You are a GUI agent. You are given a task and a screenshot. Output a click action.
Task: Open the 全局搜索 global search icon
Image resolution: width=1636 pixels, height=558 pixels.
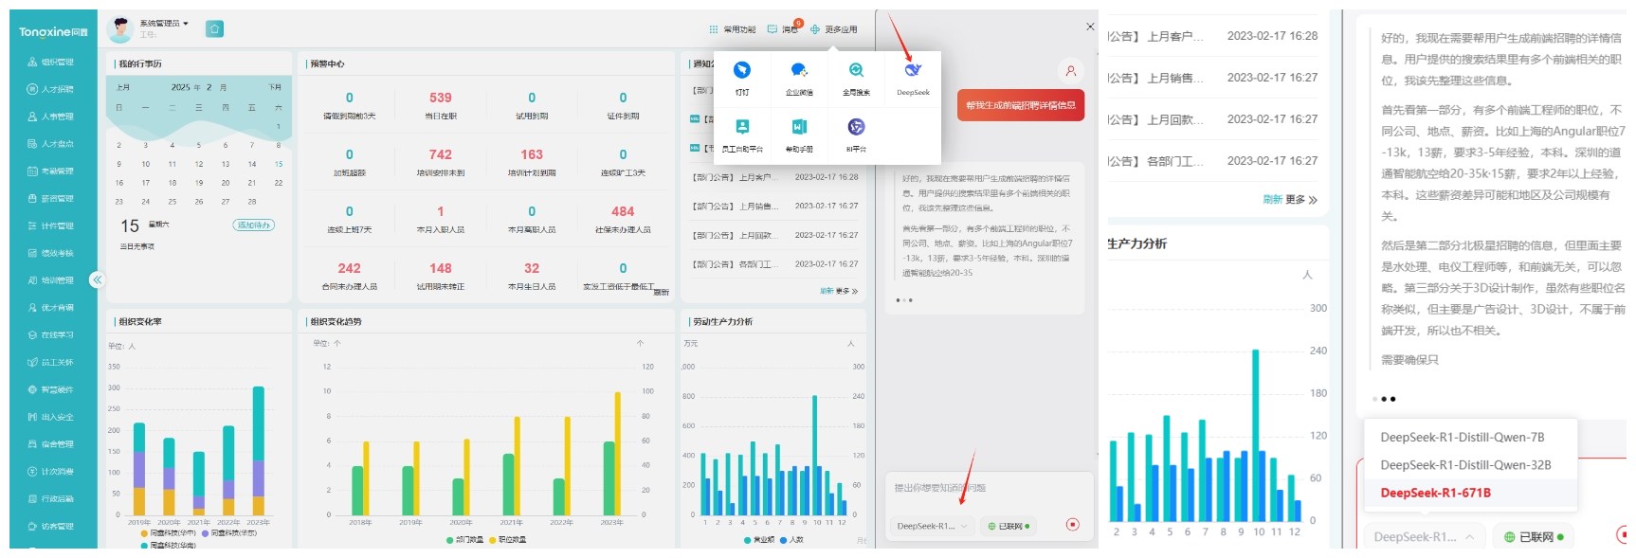(856, 71)
